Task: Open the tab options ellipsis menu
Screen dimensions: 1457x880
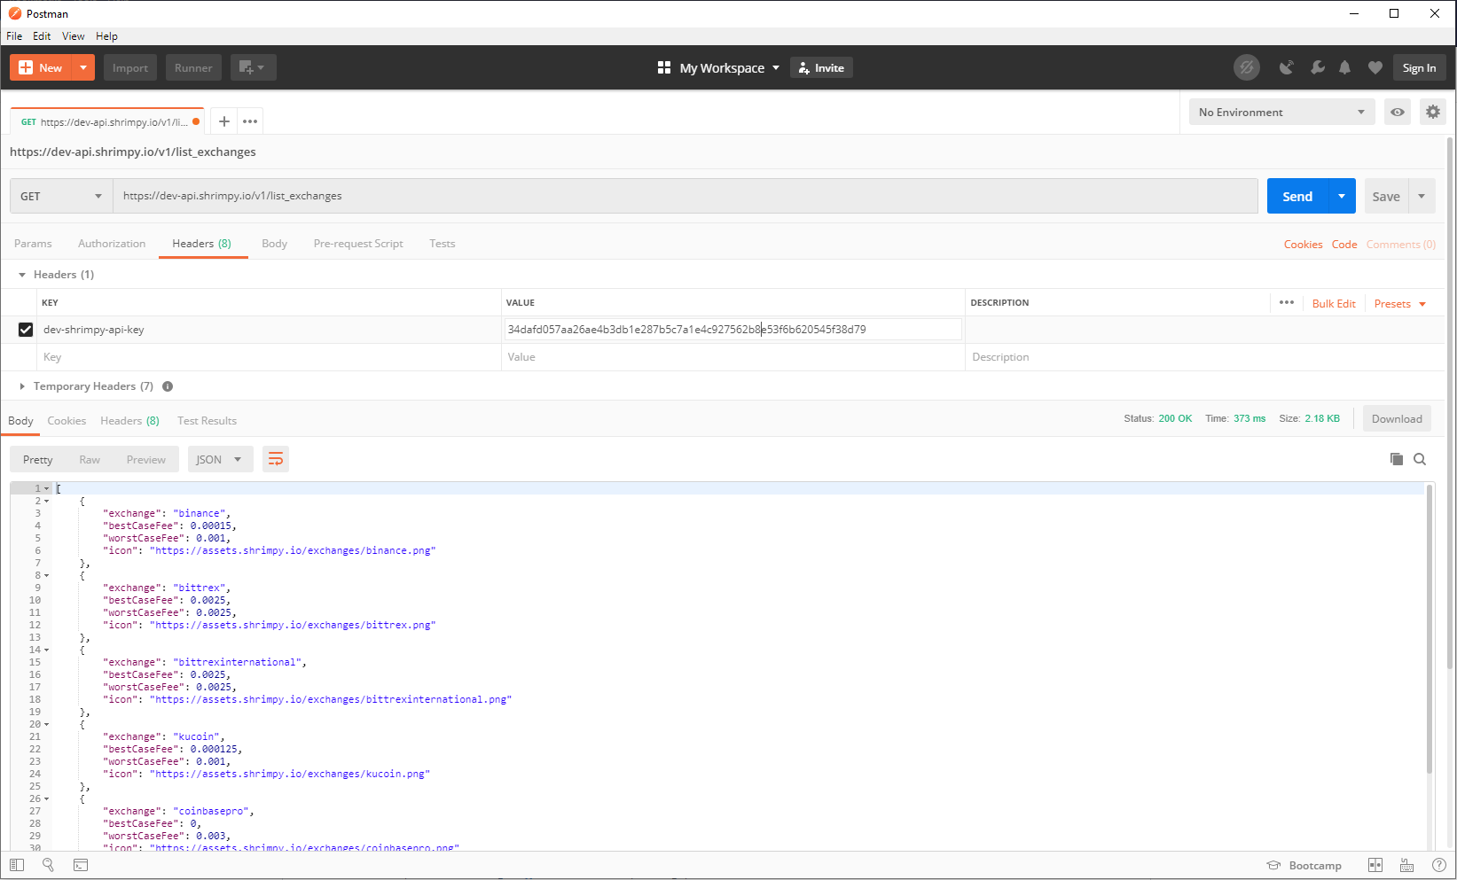Action: [250, 121]
